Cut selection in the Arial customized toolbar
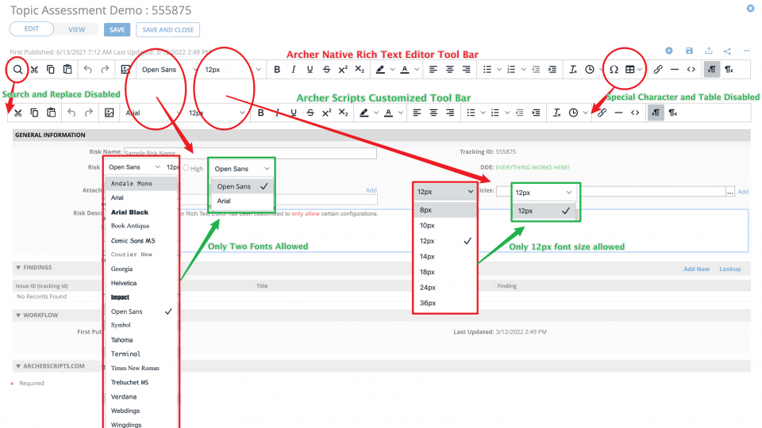762x428 pixels. click(18, 113)
